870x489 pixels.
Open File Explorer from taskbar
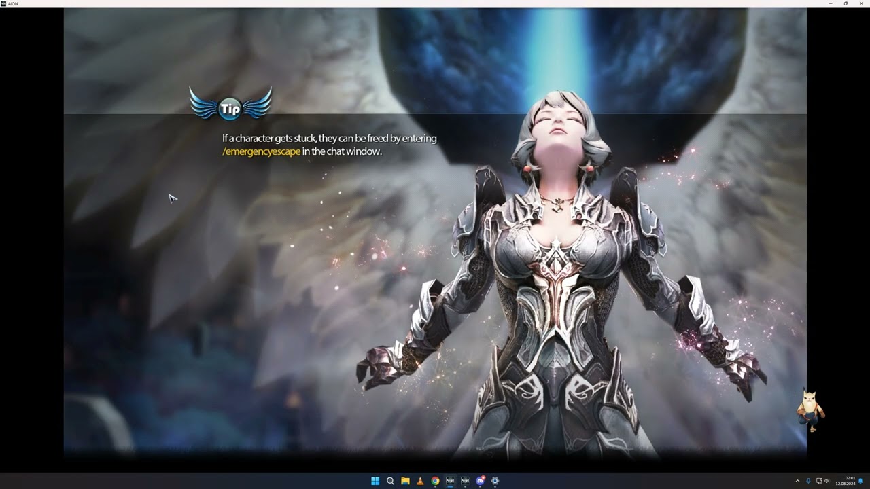click(405, 481)
